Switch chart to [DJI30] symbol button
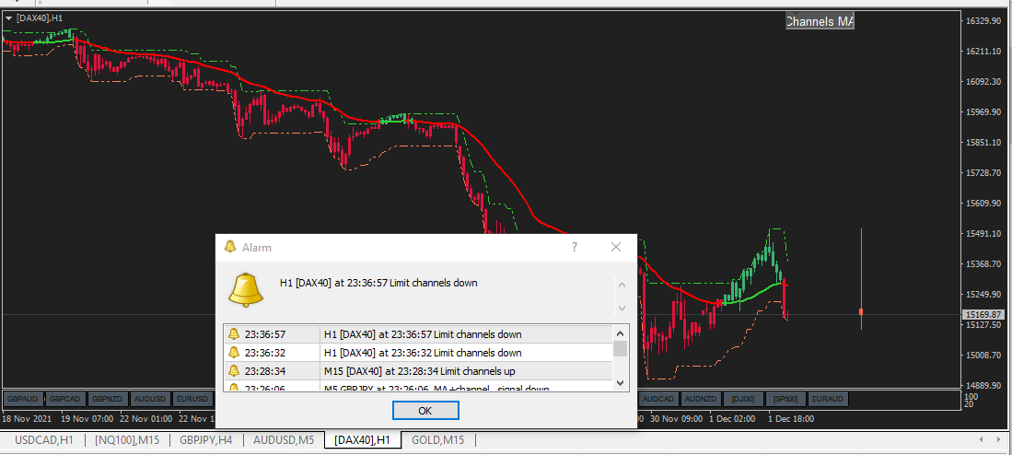Screen dimensions: 1012x455 (743, 399)
